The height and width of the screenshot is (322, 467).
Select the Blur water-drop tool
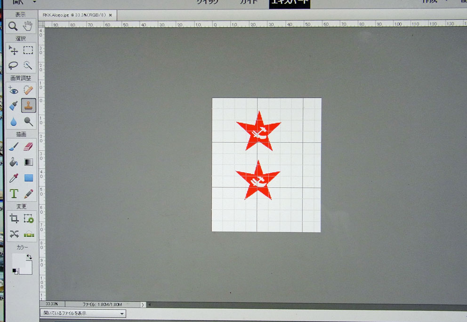[13, 121]
